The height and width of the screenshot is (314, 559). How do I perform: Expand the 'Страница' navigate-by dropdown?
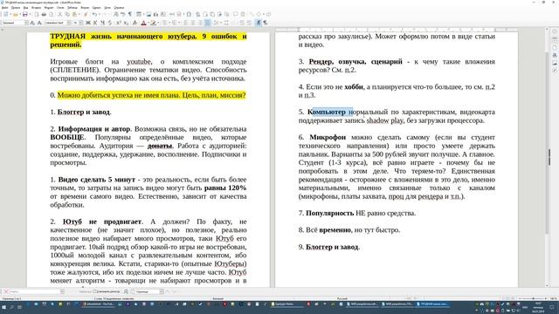point(162,291)
